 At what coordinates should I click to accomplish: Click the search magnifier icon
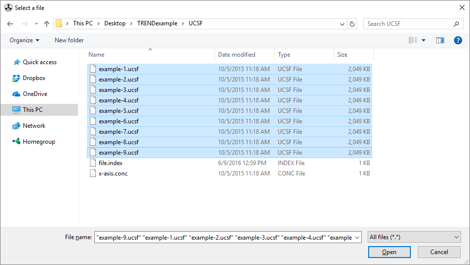456,24
